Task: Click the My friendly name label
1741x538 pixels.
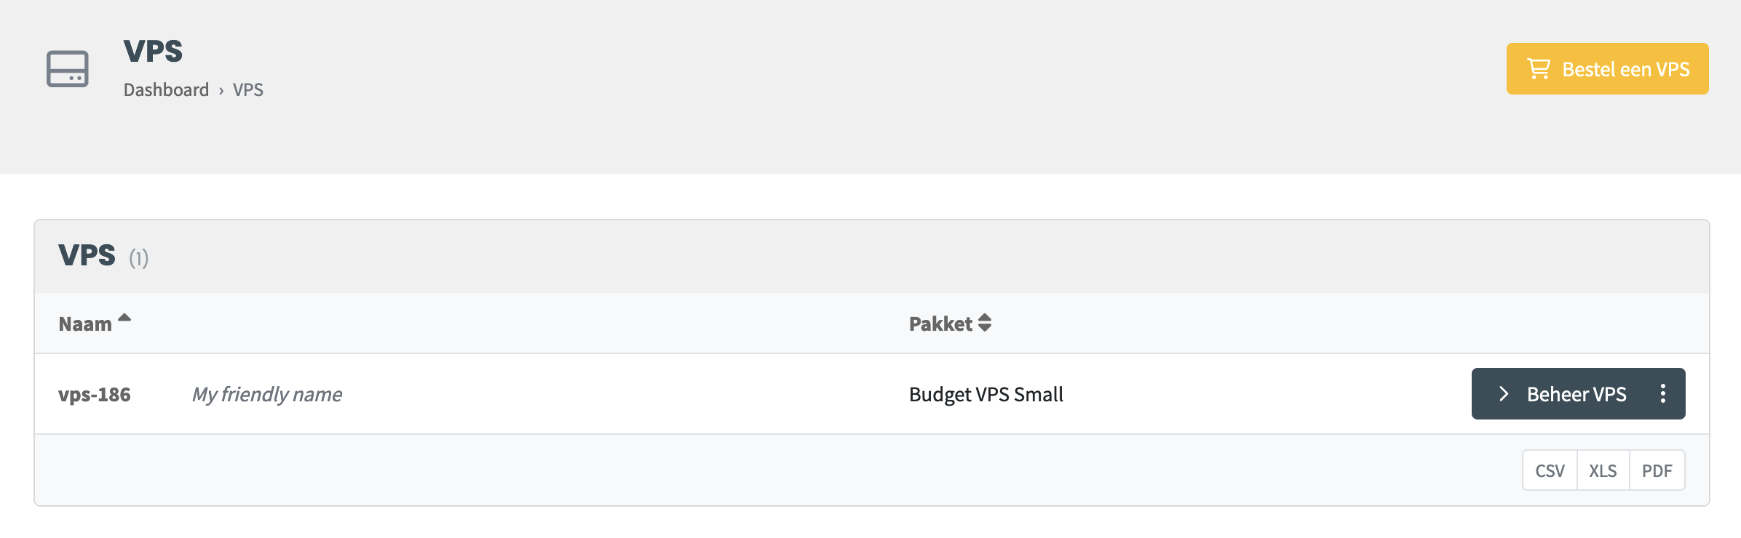Action: click(267, 394)
